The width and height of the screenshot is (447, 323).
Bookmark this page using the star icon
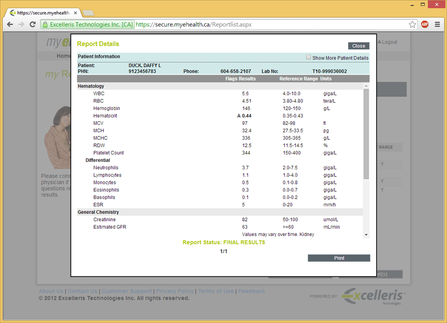[x=413, y=24]
